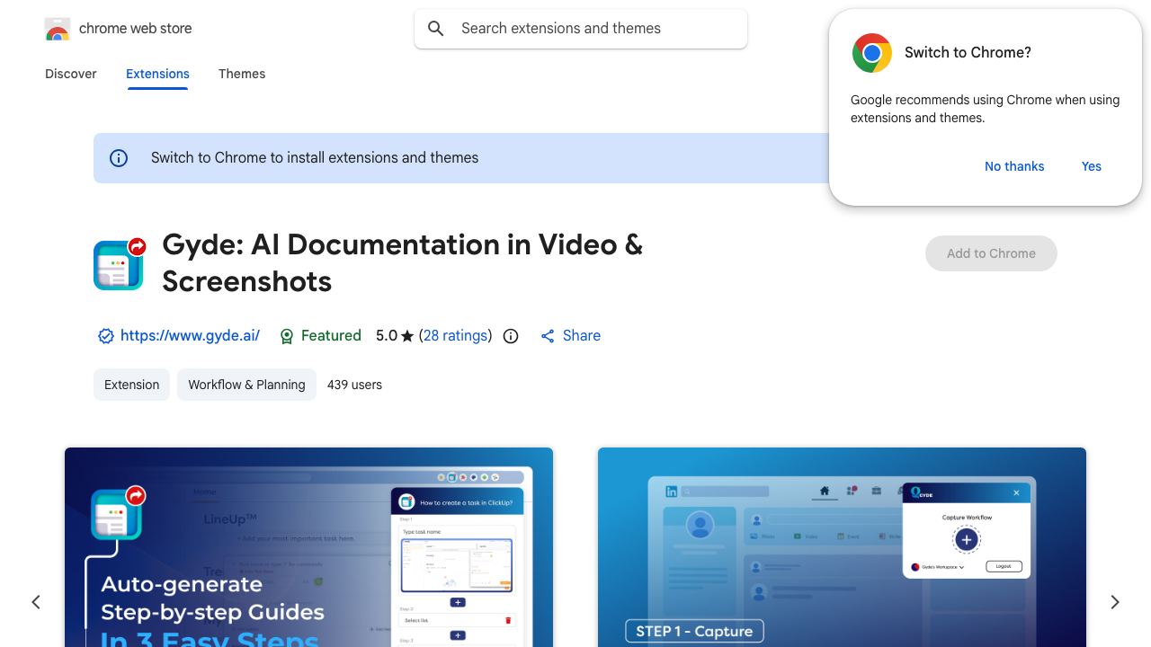Click the Gyde extension logo icon

120,263
